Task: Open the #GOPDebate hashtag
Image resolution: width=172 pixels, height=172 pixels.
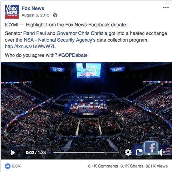Action: click(73, 55)
